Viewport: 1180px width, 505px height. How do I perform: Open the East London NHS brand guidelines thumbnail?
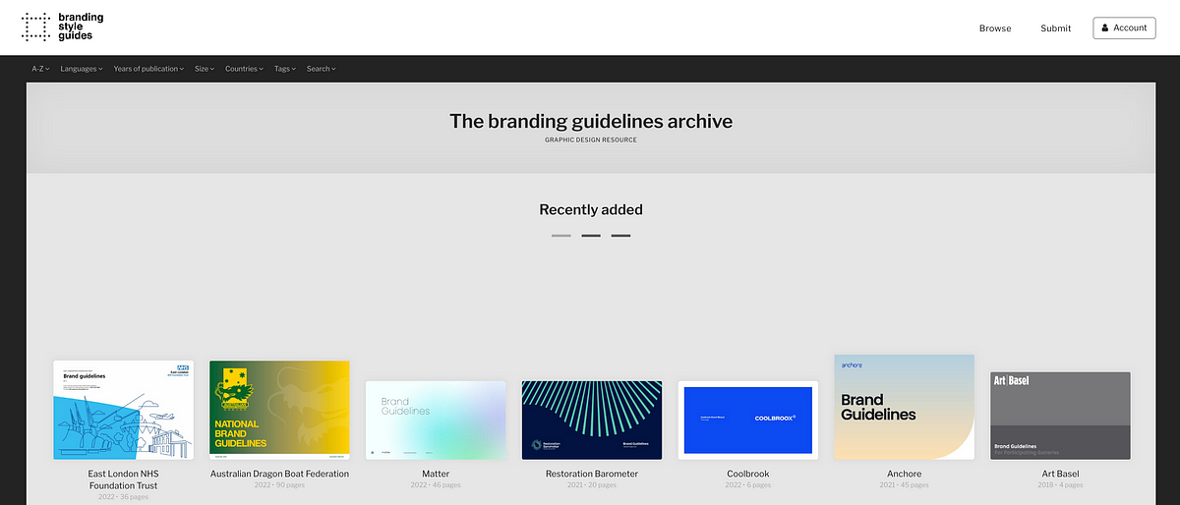pyautogui.click(x=124, y=410)
